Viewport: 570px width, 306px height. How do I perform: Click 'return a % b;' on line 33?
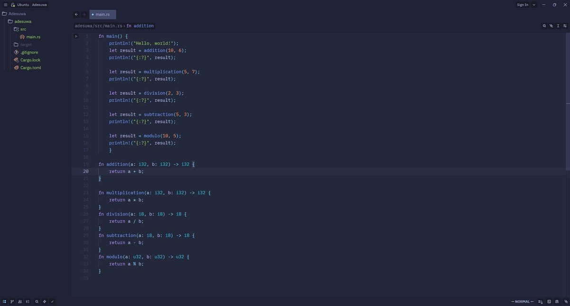tap(126, 264)
